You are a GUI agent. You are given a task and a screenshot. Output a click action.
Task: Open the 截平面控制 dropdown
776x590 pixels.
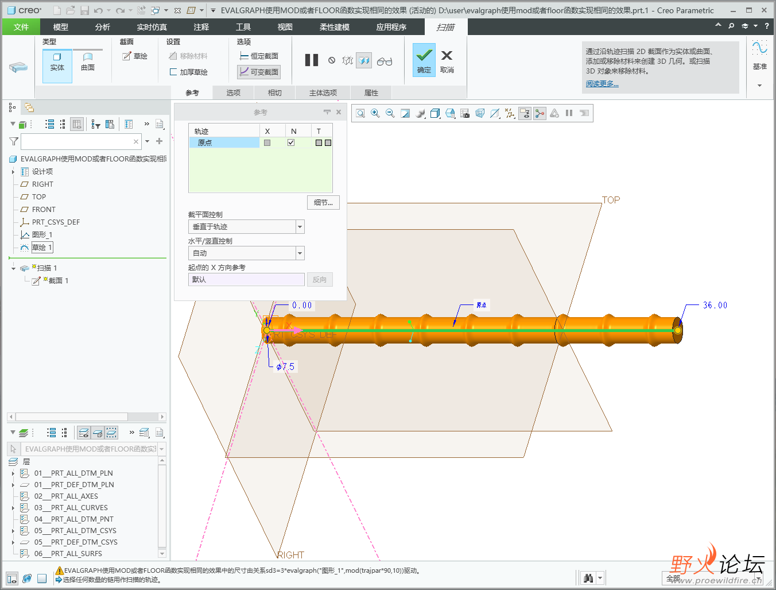[x=300, y=227]
